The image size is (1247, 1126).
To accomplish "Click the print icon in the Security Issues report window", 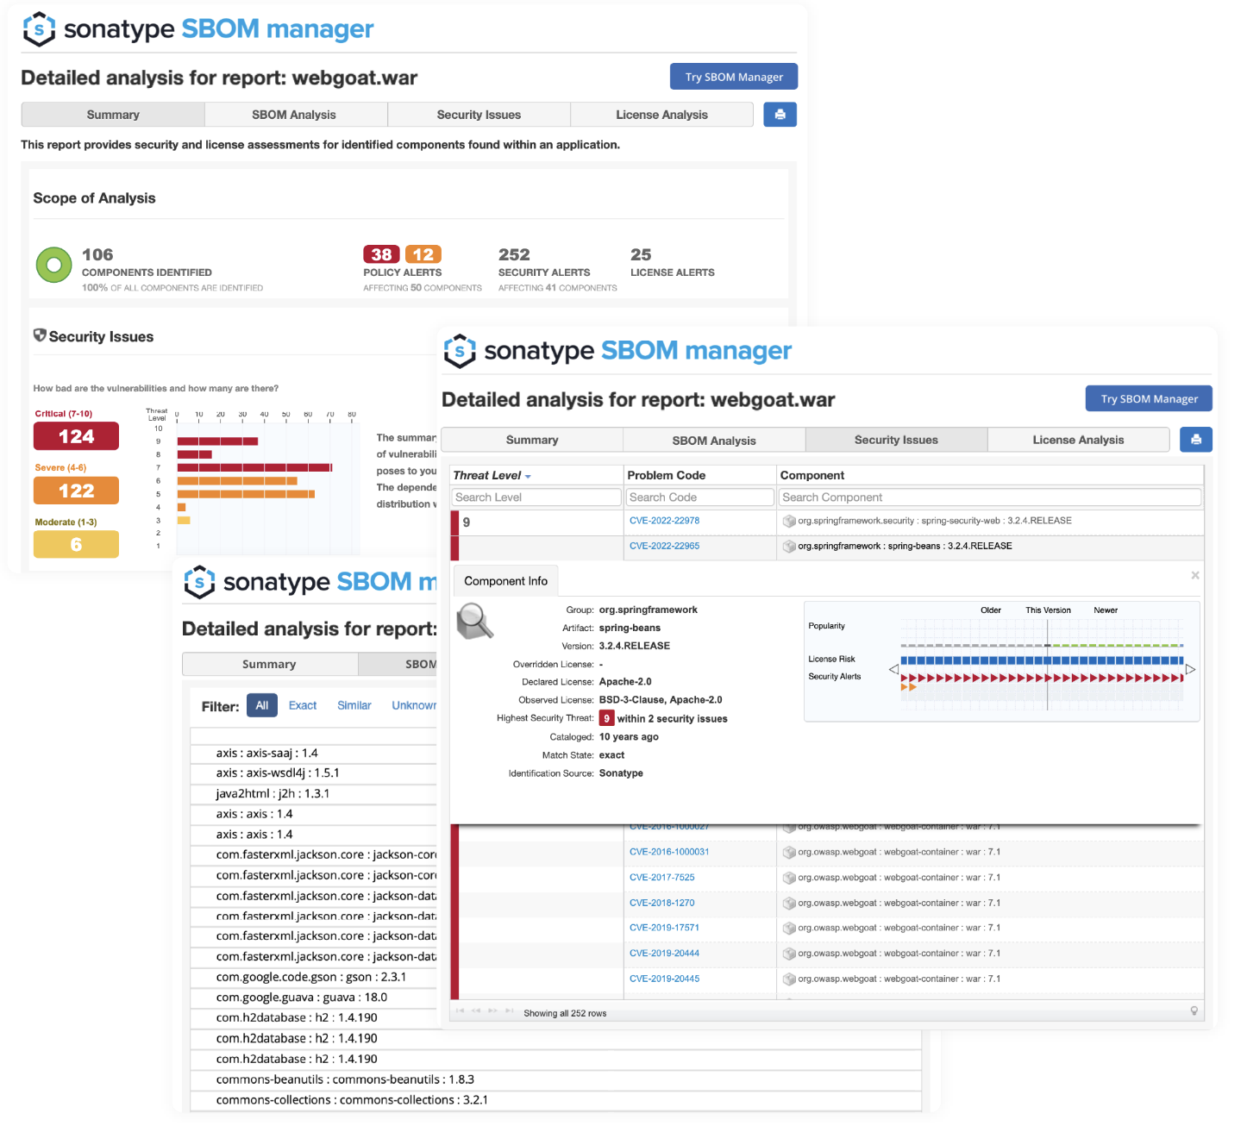I will pyautogui.click(x=1195, y=440).
